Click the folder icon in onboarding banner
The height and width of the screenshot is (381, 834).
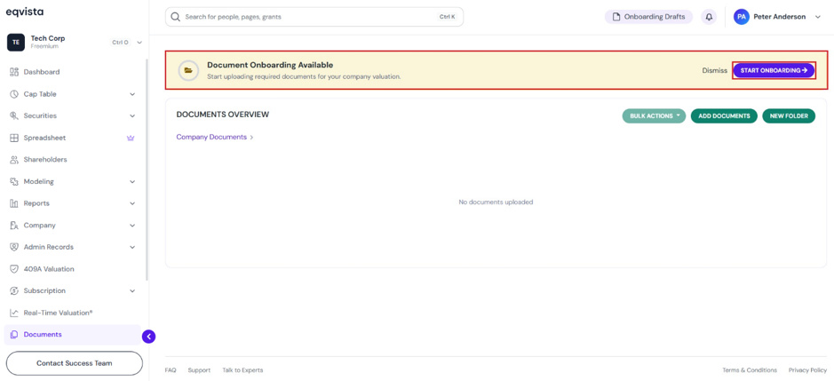point(188,70)
